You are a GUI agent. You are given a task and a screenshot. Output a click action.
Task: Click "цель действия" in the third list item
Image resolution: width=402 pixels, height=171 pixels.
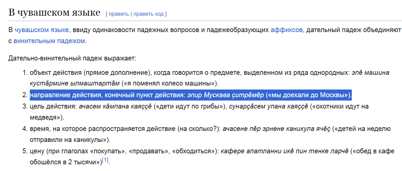pos(53,107)
